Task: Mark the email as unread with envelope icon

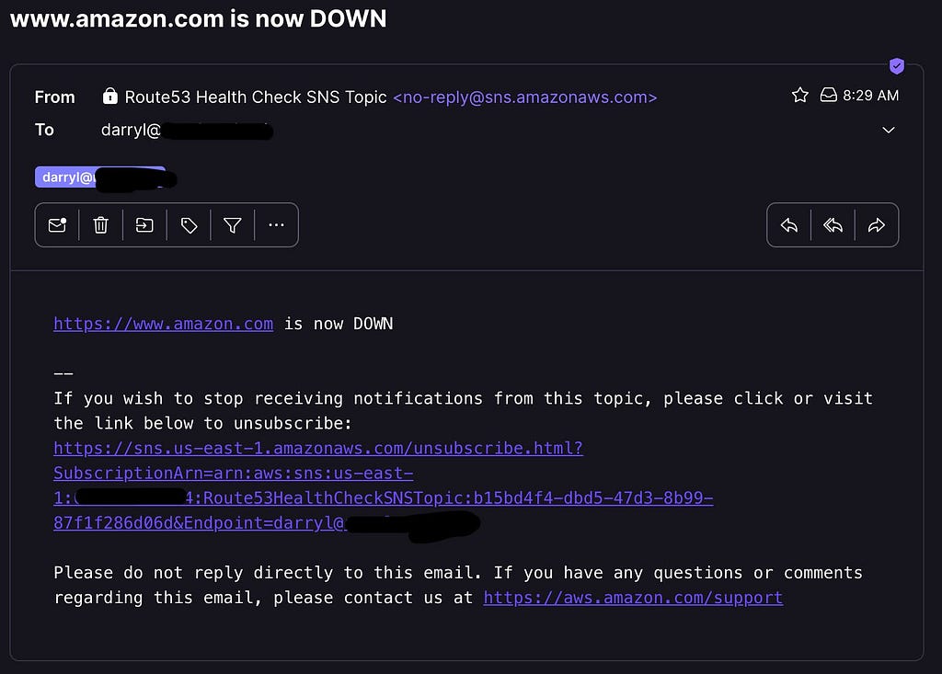Action: click(57, 225)
